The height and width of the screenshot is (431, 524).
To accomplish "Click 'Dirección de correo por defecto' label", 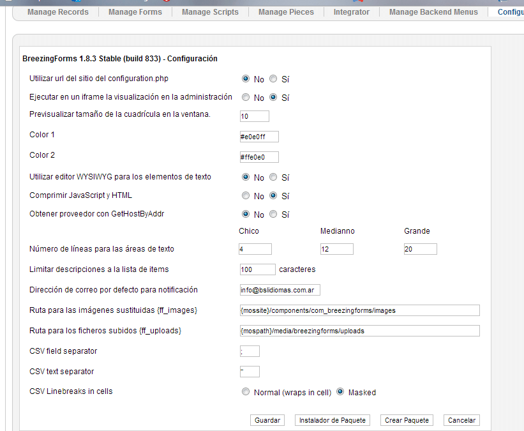I will point(113,289).
